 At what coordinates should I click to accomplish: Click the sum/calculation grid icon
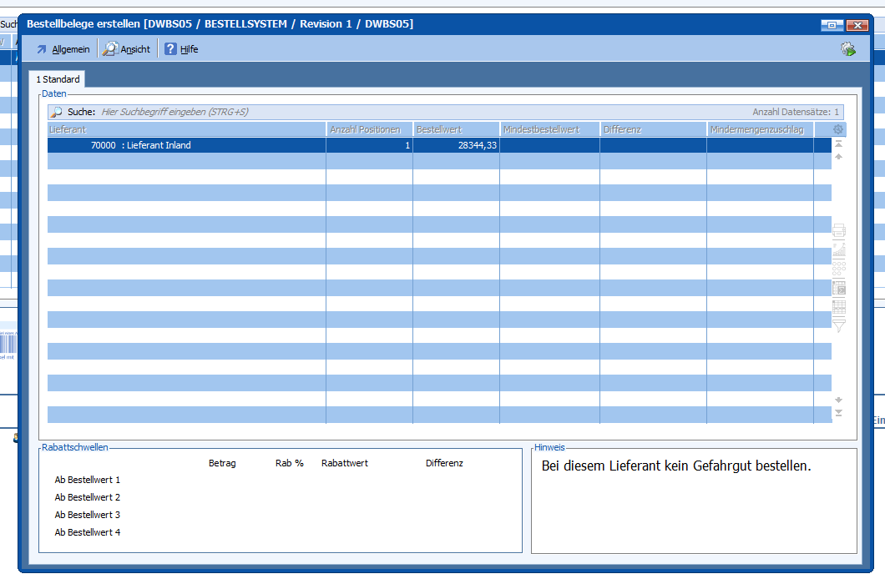click(839, 288)
